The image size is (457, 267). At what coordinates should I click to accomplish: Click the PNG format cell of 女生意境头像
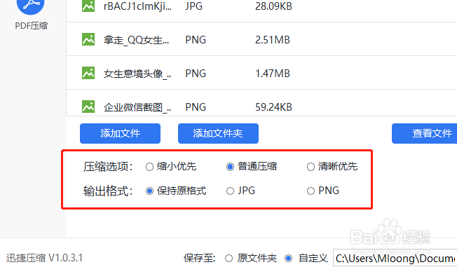[196, 74]
